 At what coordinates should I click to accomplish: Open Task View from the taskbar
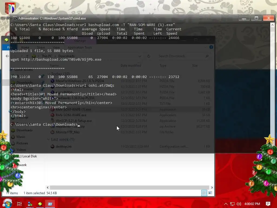(19, 204)
